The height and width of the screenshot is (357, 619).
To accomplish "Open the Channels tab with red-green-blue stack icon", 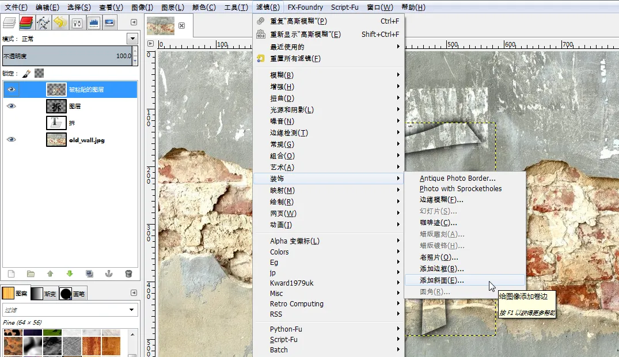I will point(26,23).
